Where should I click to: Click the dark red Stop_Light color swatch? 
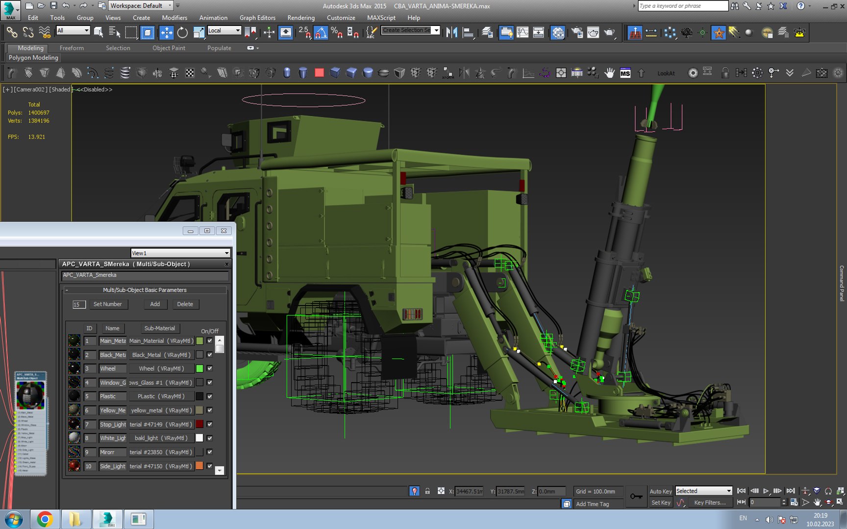(x=199, y=424)
